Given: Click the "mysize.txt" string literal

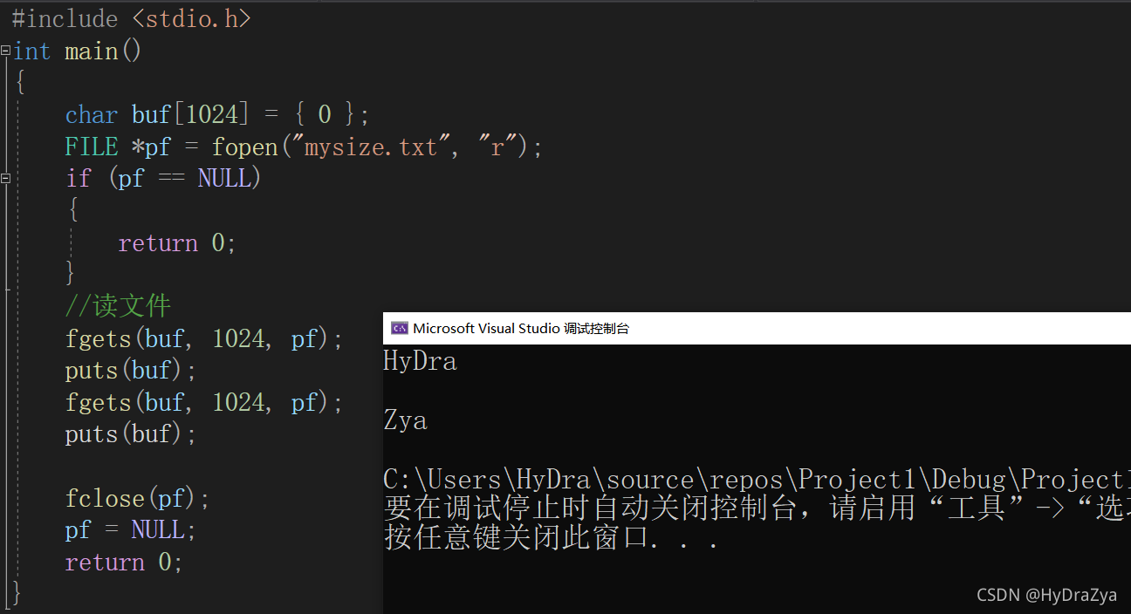Looking at the screenshot, I should 371,147.
